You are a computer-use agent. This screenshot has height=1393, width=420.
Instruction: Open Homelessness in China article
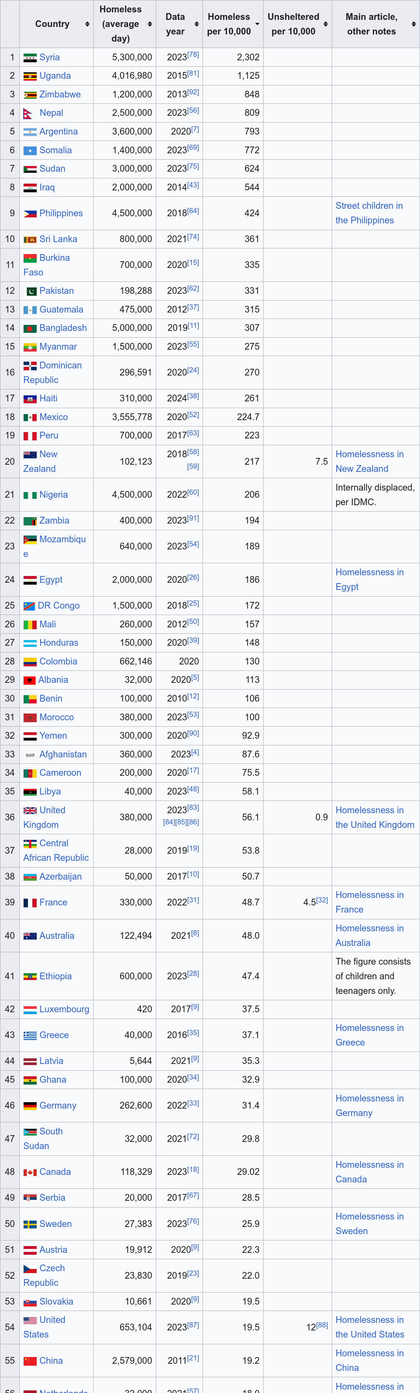(370, 1360)
